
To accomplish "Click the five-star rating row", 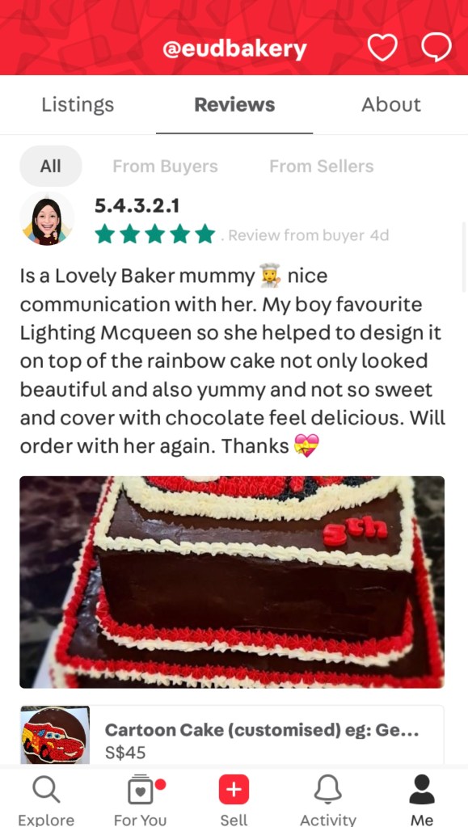I will [x=155, y=234].
